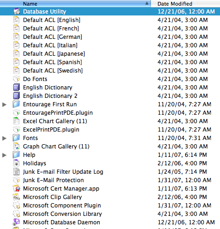The height and width of the screenshot is (229, 220).
Task: Click the Default ACL [Swedish] file icon
Action: tap(16, 71)
